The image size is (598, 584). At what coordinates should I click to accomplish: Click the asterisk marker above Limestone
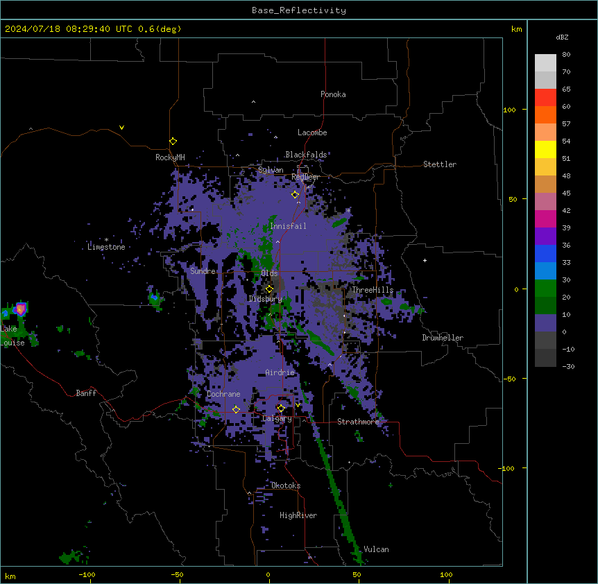(106, 239)
